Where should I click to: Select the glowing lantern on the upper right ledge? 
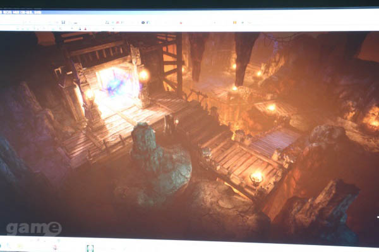tap(272, 107)
